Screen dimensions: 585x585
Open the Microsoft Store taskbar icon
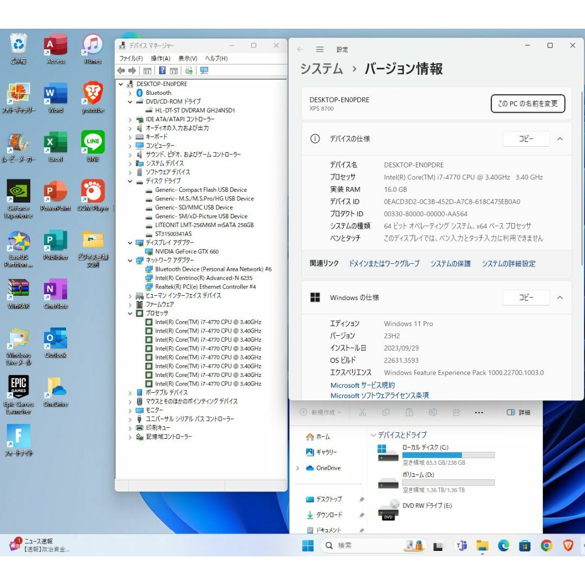(525, 546)
